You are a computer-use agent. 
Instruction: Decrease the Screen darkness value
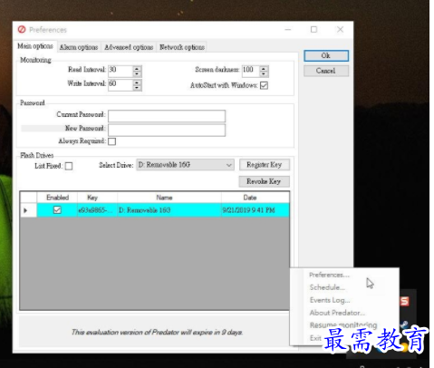click(x=264, y=74)
